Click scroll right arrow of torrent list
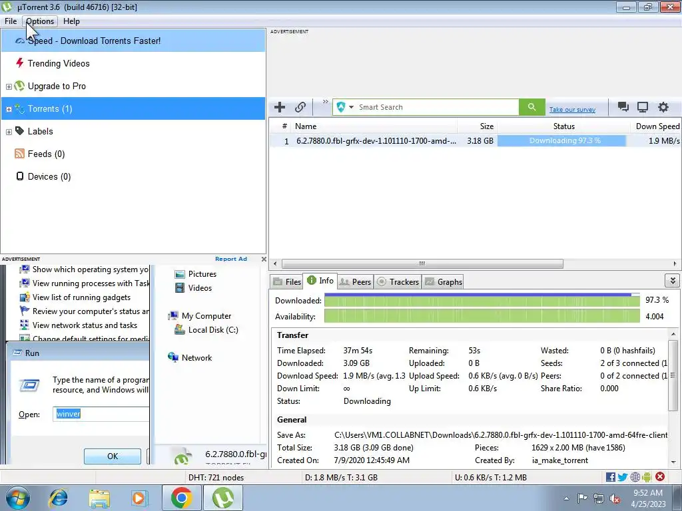Image resolution: width=682 pixels, height=511 pixels. [675, 263]
